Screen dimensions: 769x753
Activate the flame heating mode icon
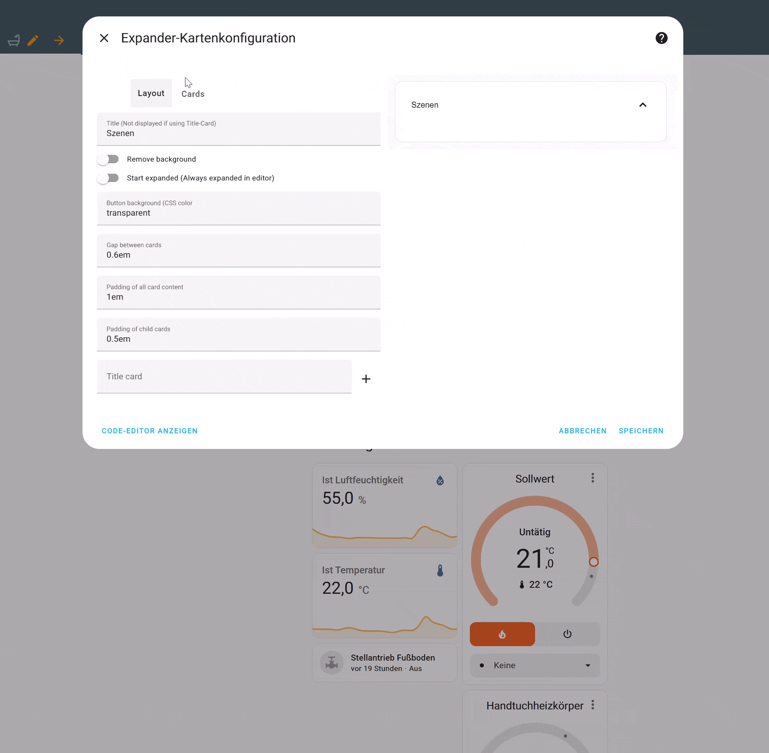pyautogui.click(x=502, y=634)
